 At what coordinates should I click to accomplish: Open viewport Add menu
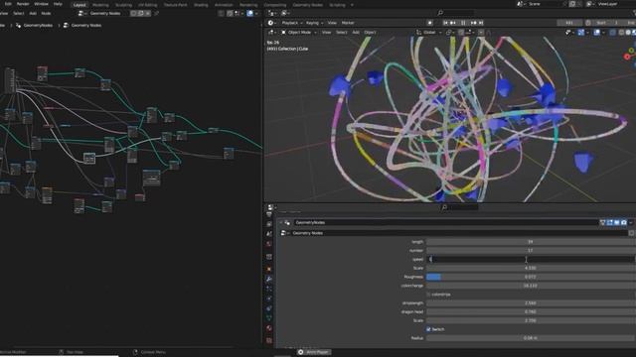point(356,33)
